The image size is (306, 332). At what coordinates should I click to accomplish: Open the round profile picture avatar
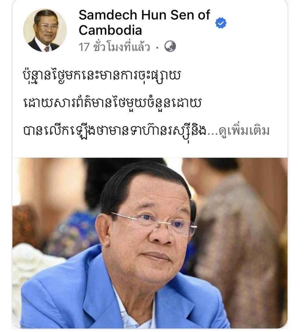tap(45, 30)
